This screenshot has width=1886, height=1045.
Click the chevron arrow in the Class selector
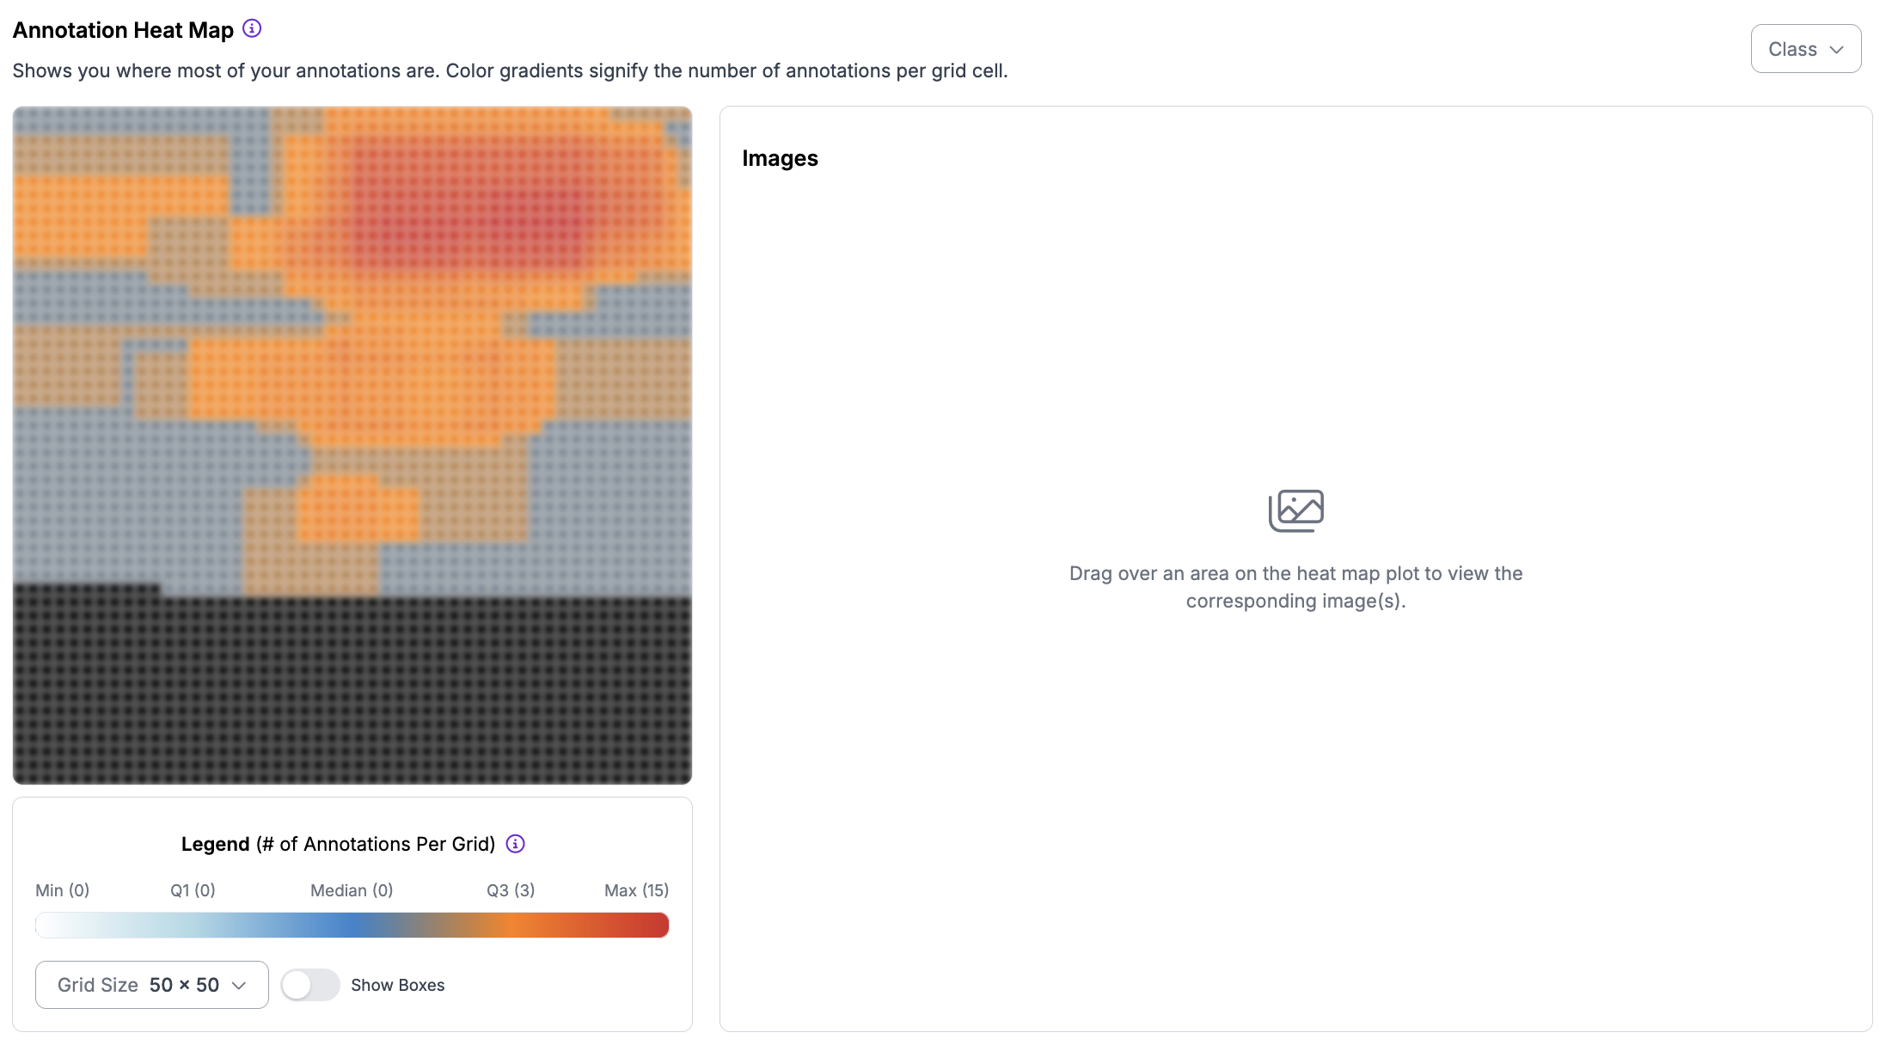1837,50
